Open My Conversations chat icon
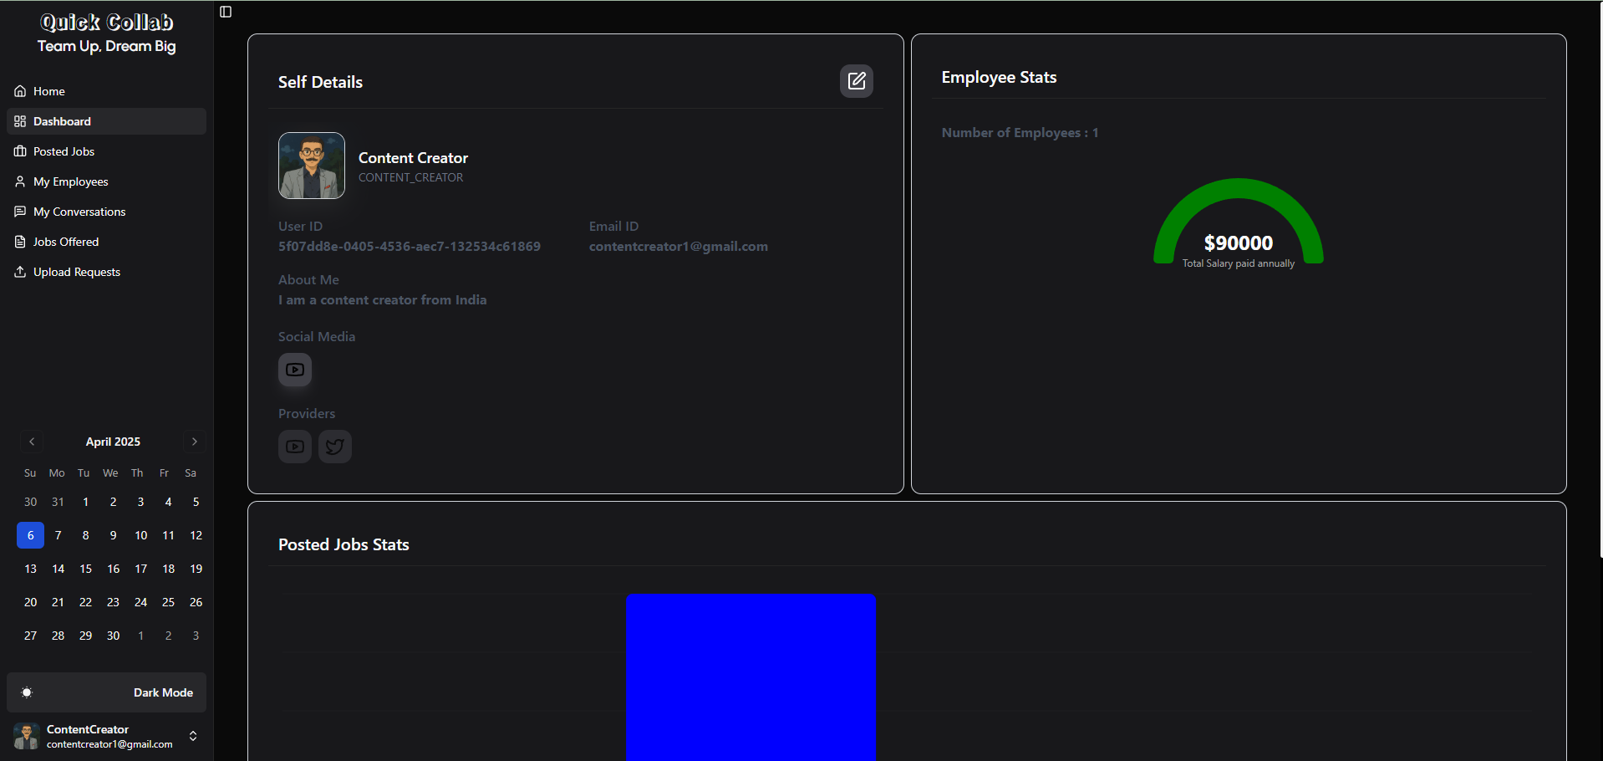Viewport: 1603px width, 761px height. coord(20,212)
